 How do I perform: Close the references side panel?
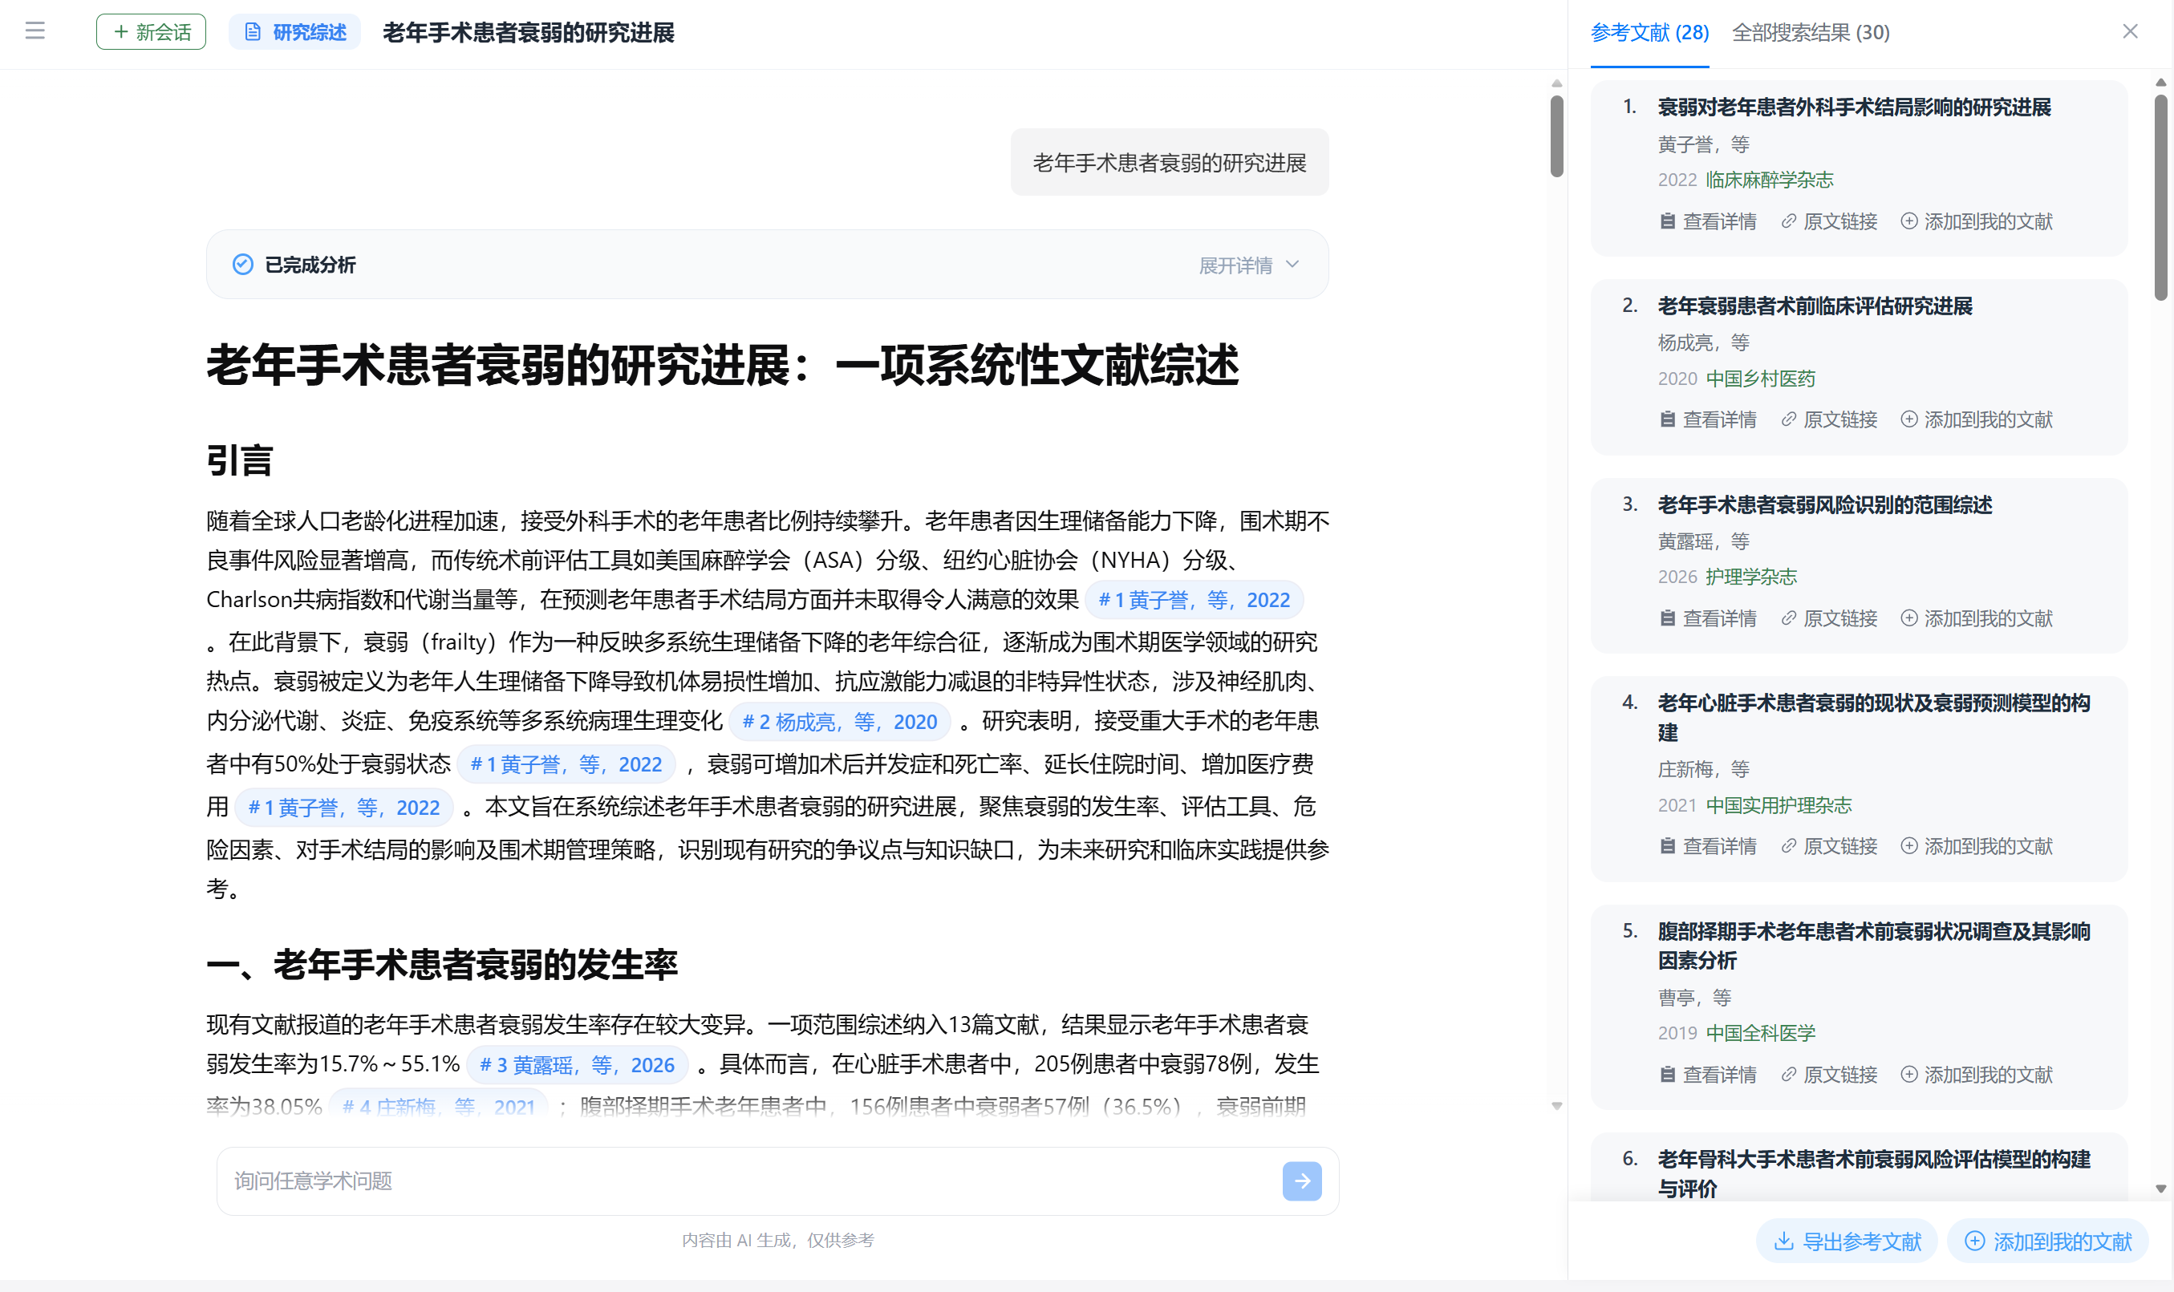[x=2130, y=31]
